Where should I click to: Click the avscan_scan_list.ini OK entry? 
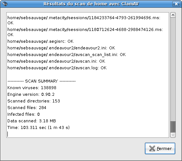point(67,55)
